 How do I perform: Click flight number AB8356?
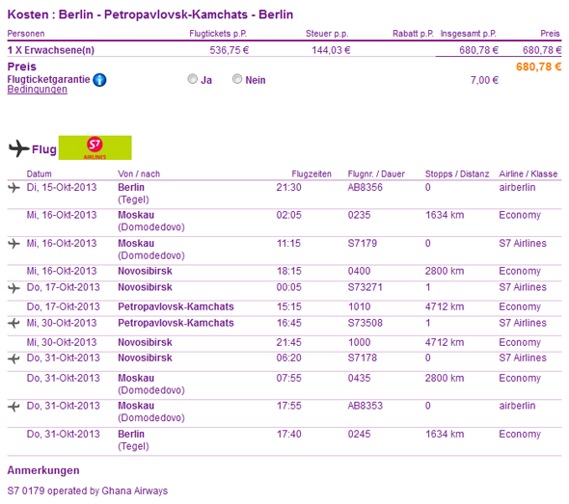366,188
